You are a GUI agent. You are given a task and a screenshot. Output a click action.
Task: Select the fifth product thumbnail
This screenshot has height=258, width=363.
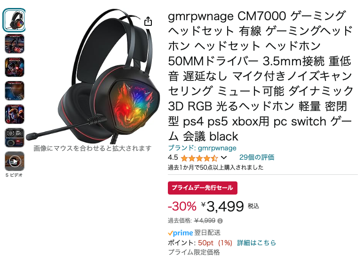[15, 114]
